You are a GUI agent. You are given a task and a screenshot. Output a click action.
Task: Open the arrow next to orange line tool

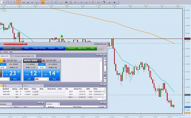95,2
